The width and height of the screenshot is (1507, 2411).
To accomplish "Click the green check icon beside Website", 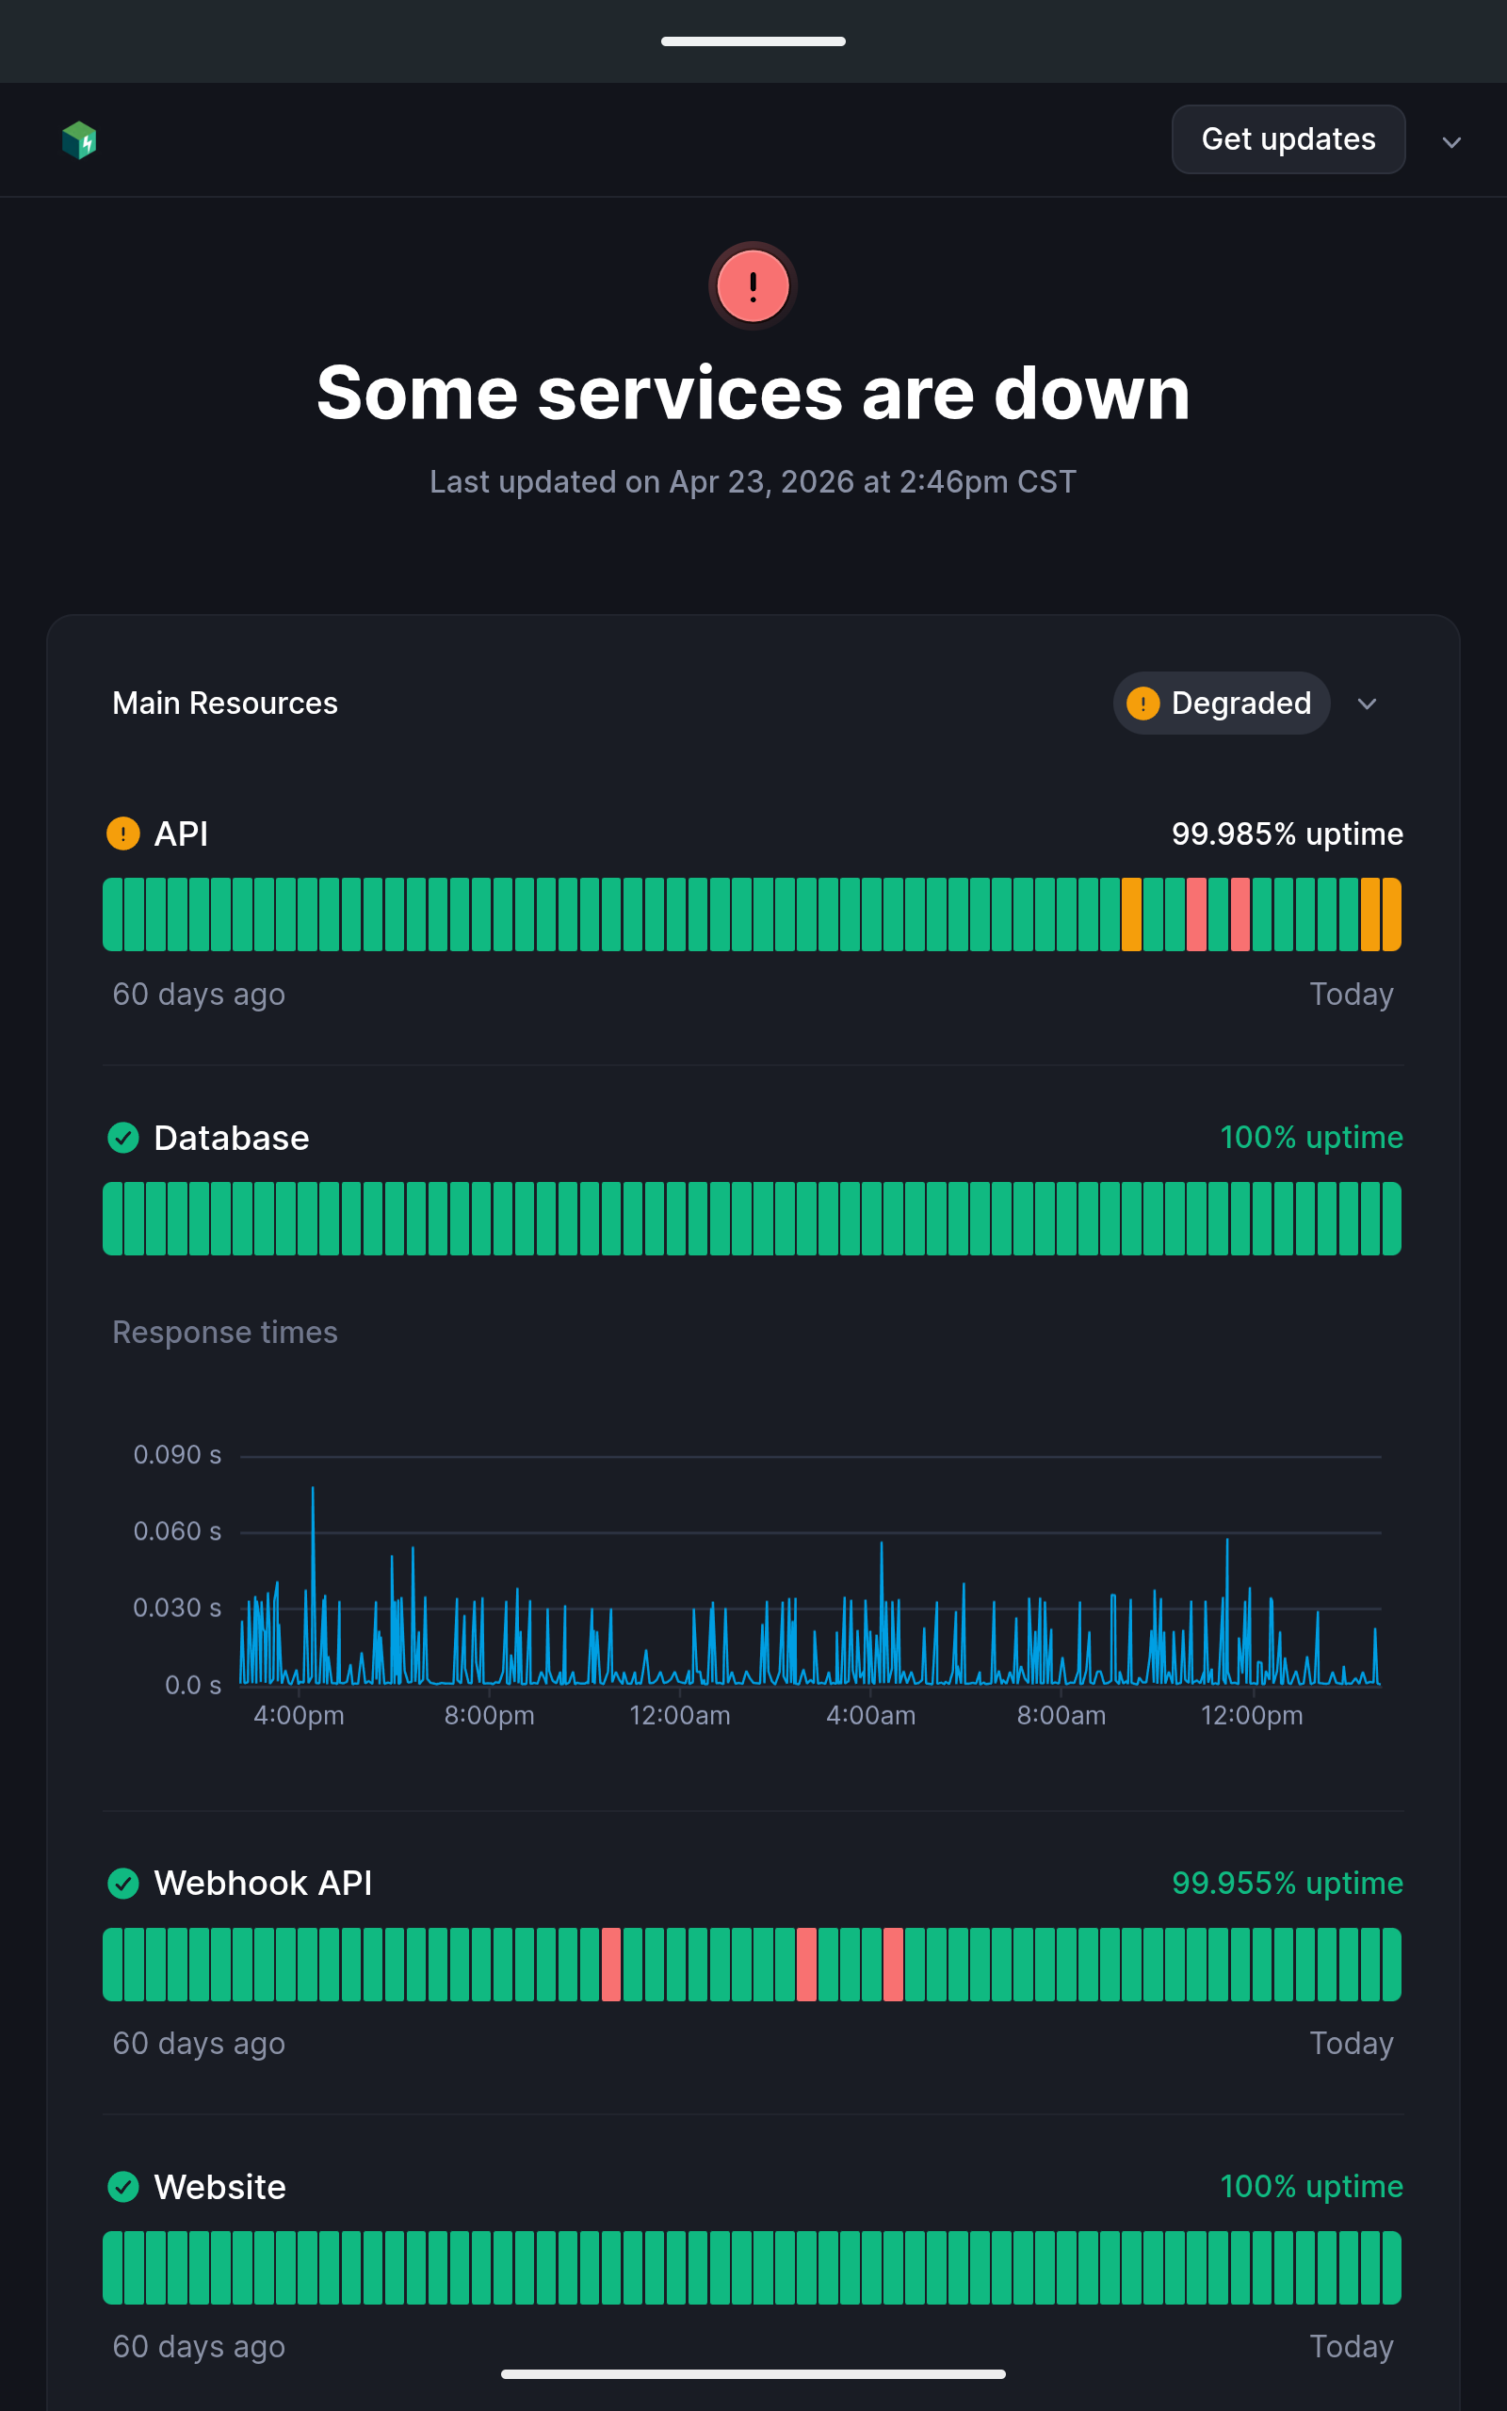I will point(122,2186).
